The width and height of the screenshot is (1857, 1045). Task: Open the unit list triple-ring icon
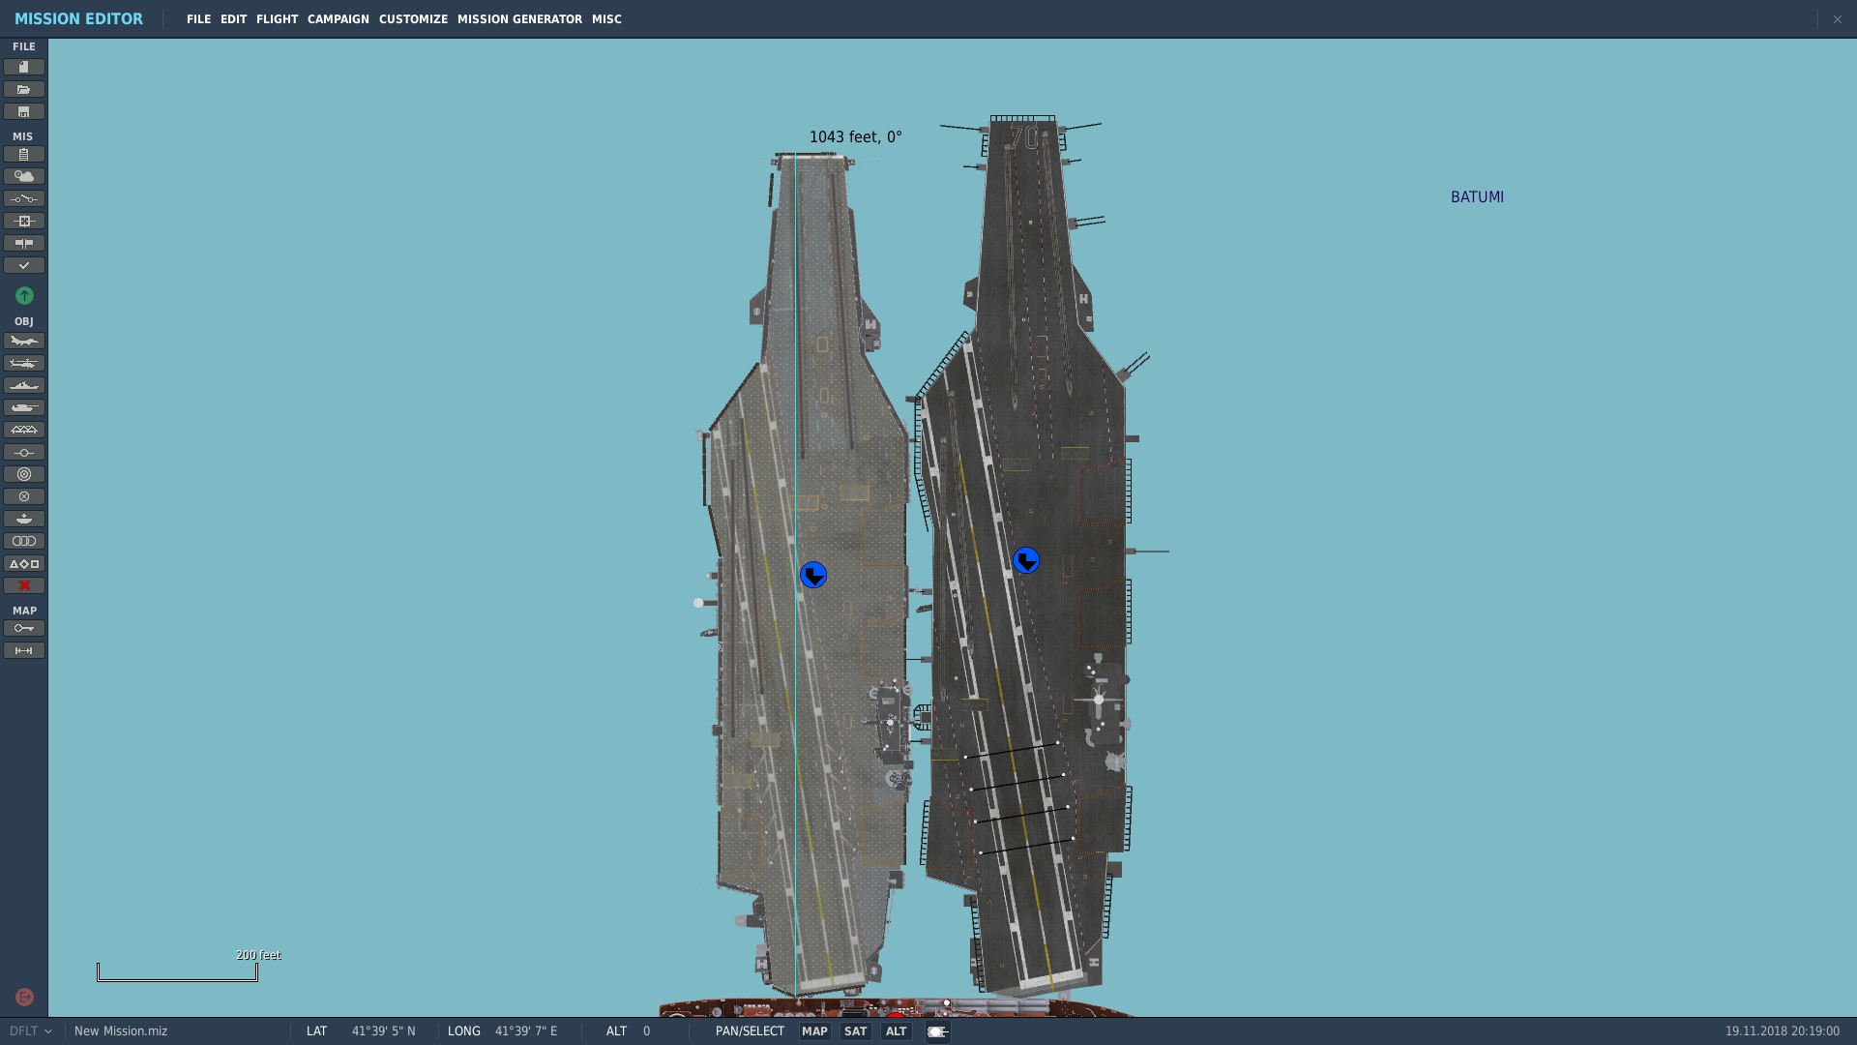[x=24, y=541]
